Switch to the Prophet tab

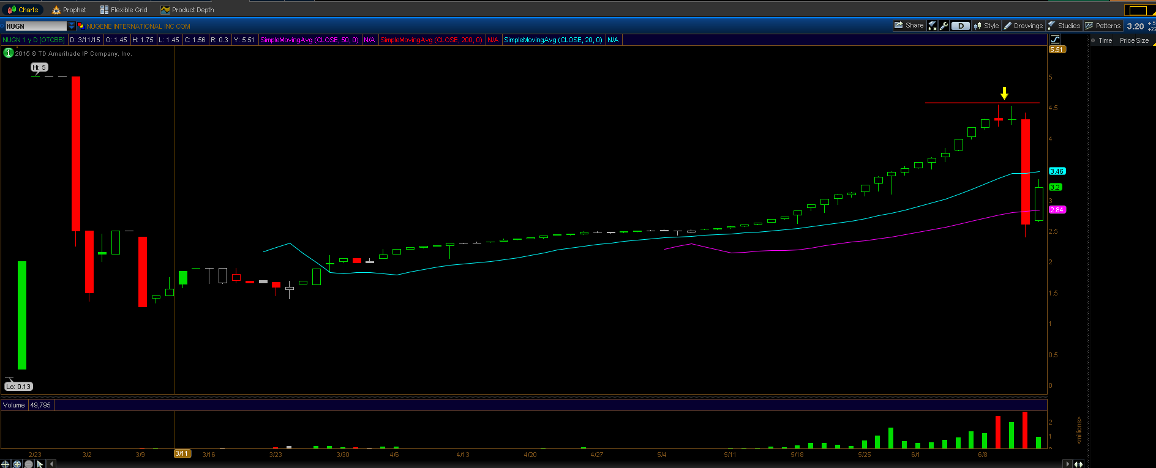coord(69,10)
